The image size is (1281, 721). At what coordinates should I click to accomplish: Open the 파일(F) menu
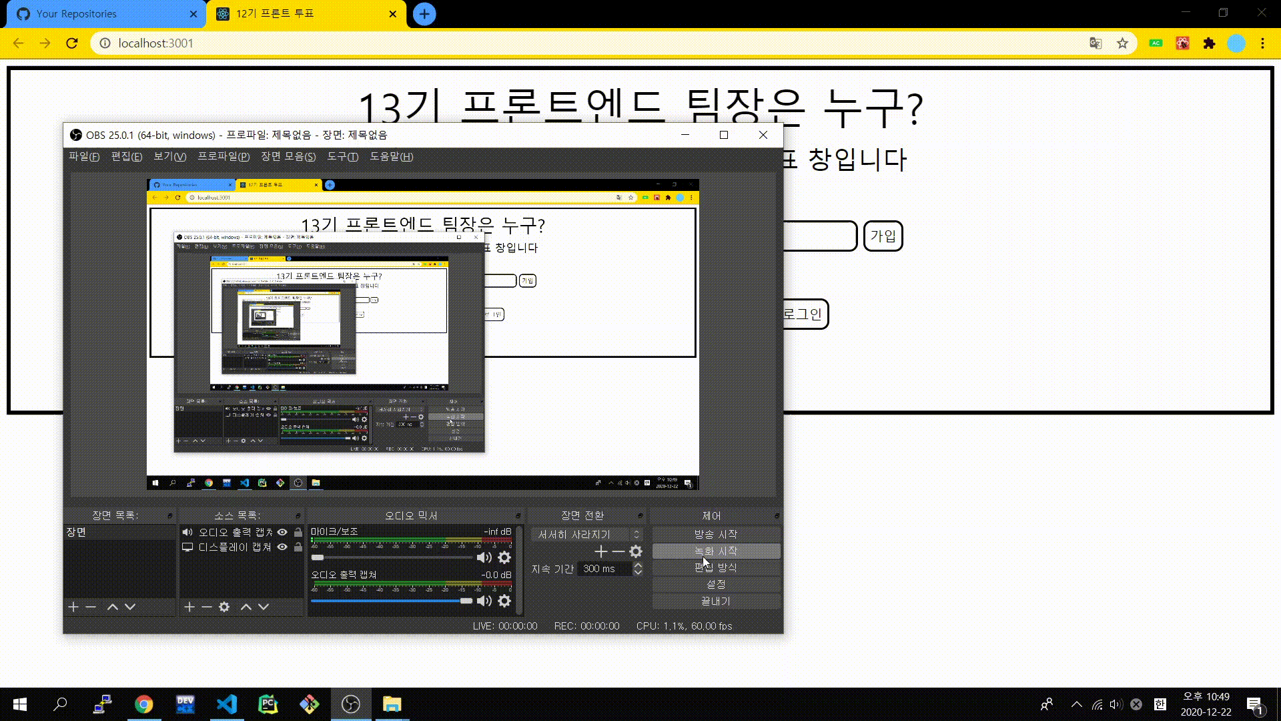[83, 156]
